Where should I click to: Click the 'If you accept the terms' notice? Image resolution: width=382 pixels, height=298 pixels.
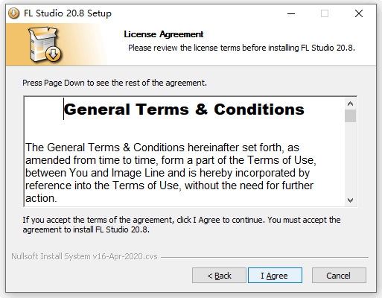click(182, 224)
